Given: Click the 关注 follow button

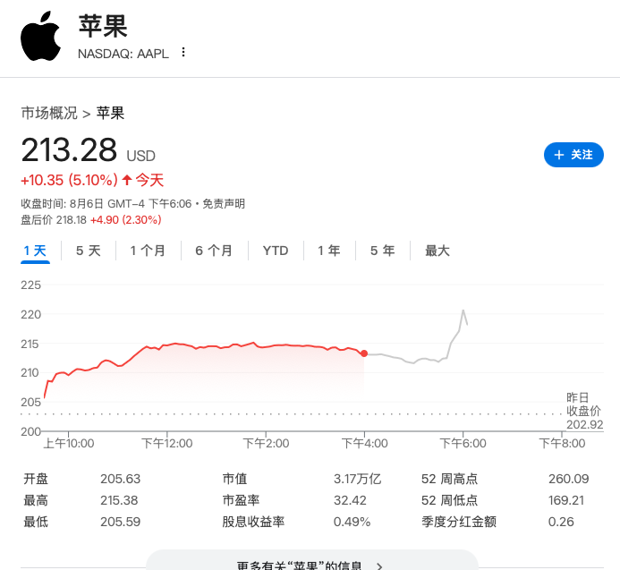Looking at the screenshot, I should (573, 155).
